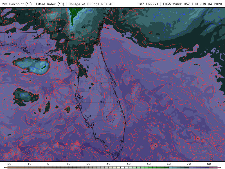
Task: Click the colorbar label "10"
Action: [x=68, y=164]
